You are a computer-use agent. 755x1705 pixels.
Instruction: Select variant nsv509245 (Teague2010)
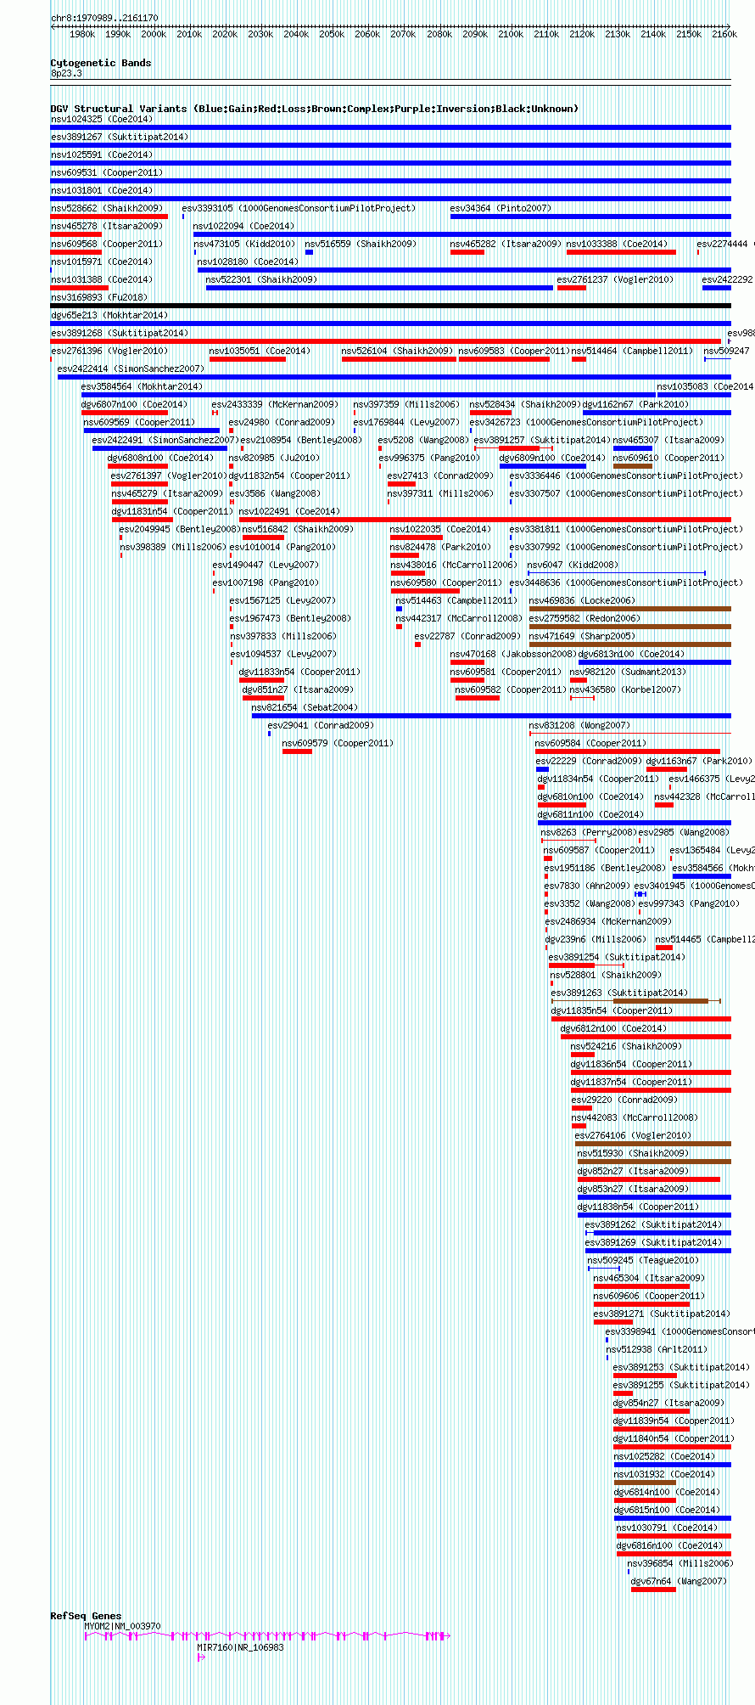pos(643,1260)
